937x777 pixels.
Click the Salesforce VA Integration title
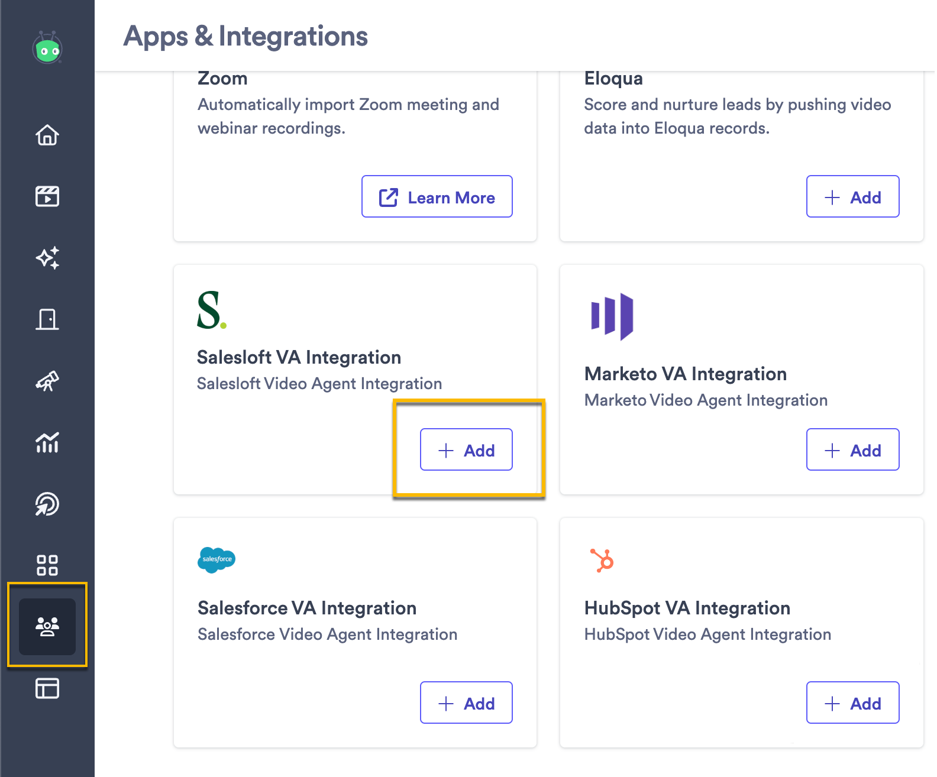pyautogui.click(x=307, y=608)
